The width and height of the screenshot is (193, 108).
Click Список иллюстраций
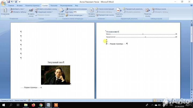pos(105,9)
